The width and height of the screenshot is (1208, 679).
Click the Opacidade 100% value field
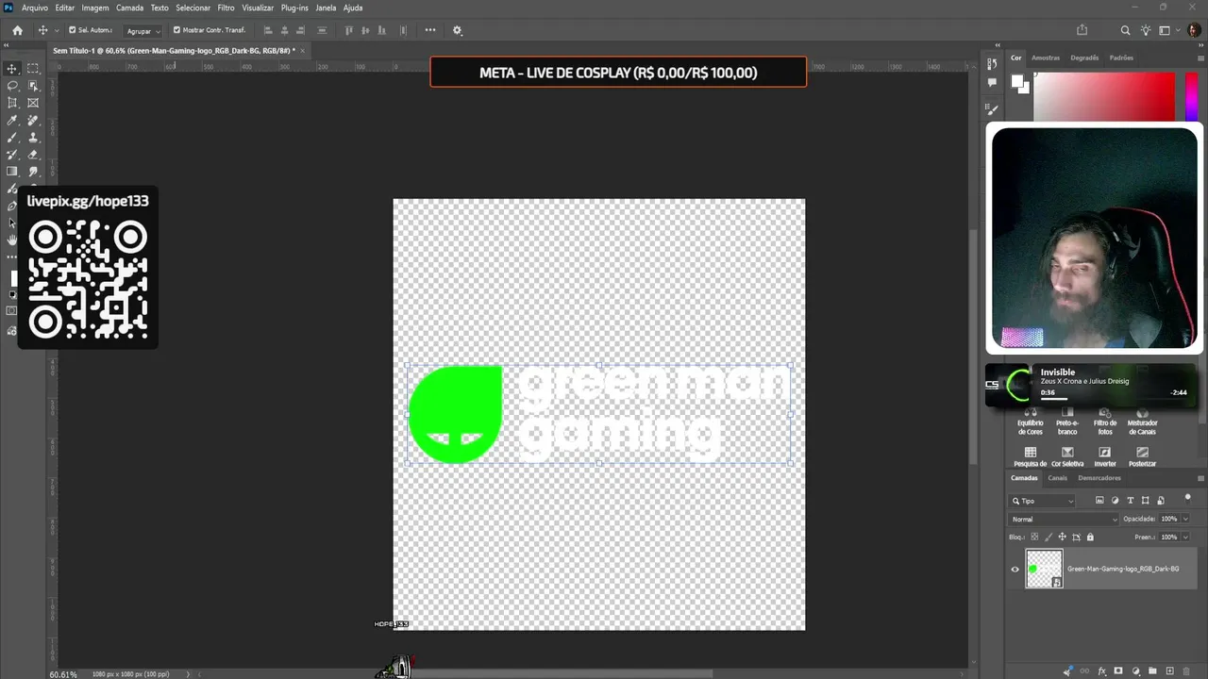tap(1169, 519)
